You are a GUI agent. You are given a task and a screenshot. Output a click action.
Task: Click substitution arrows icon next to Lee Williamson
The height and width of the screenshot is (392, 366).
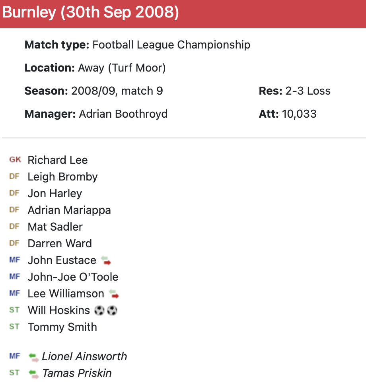(x=114, y=294)
